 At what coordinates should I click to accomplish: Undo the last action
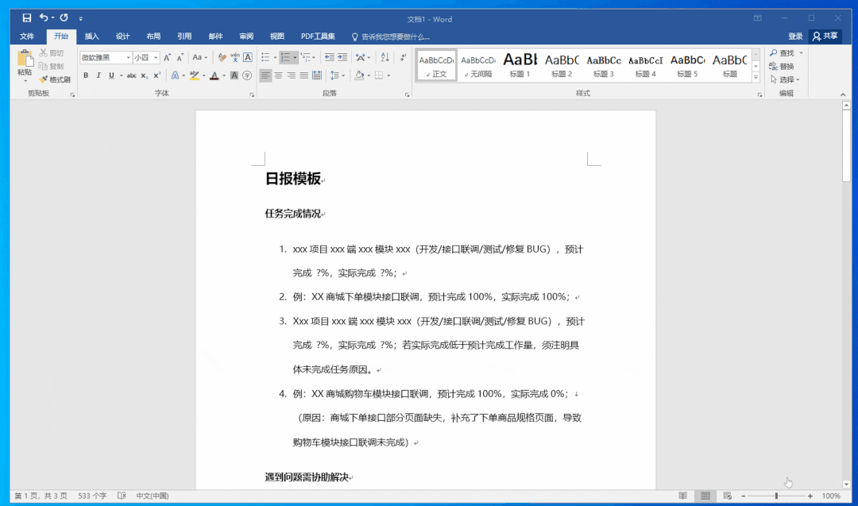(x=44, y=18)
